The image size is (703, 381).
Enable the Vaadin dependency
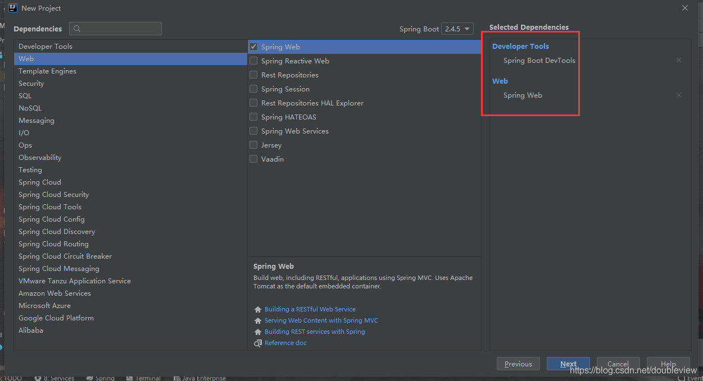coord(253,159)
